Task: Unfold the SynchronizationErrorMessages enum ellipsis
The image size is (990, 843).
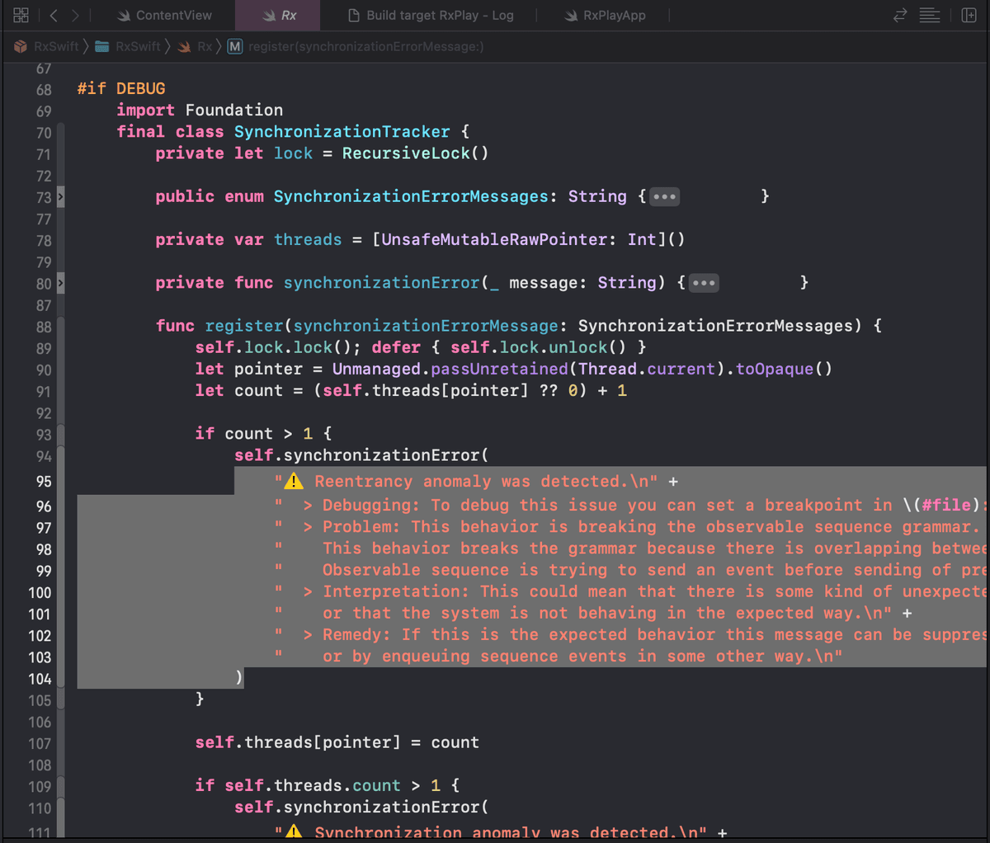Action: pyautogui.click(x=664, y=197)
